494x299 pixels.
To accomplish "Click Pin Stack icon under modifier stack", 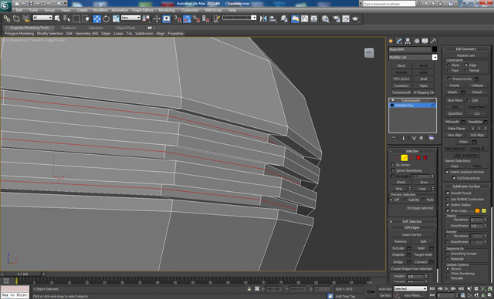I will (394, 138).
